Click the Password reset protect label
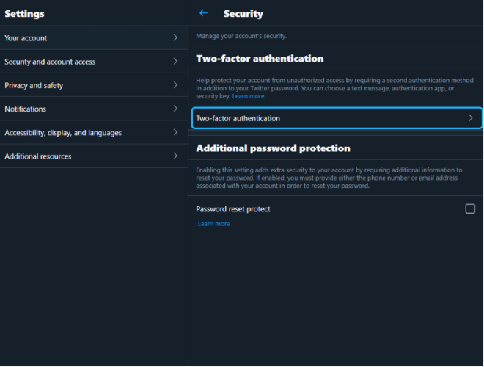484x367 pixels. tap(233, 209)
